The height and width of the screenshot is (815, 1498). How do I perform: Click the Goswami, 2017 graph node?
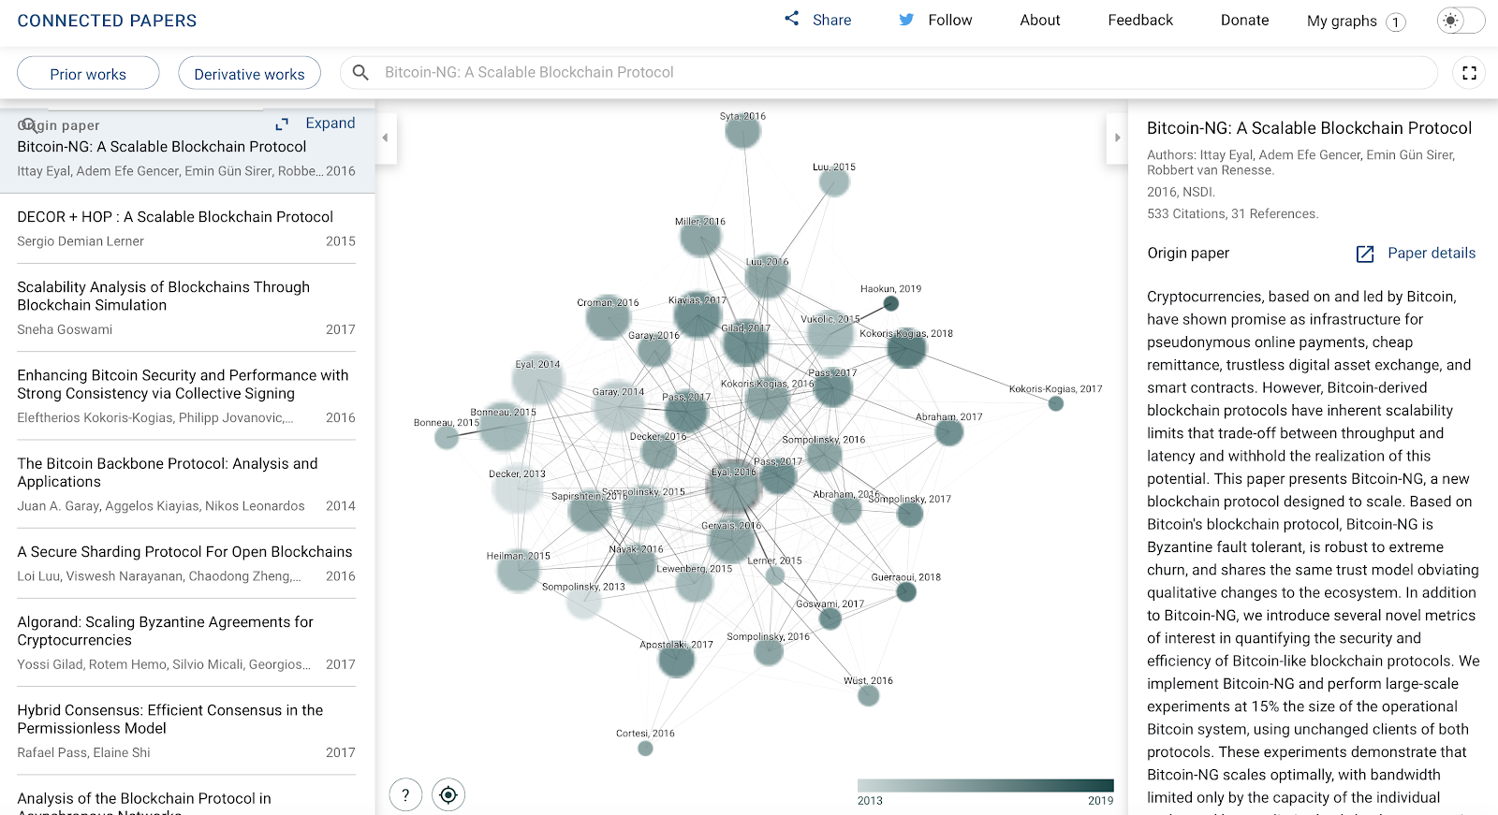pos(830,619)
